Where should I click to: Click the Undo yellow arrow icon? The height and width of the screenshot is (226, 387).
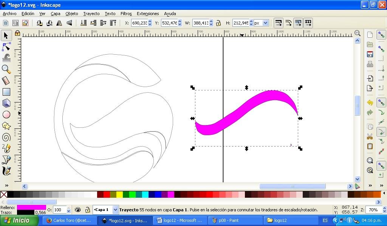point(370,102)
